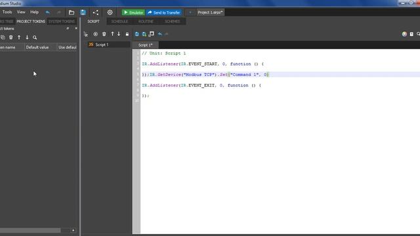Move token down in project tokens panel
The width and height of the screenshot is (420, 236).
(x=27, y=37)
